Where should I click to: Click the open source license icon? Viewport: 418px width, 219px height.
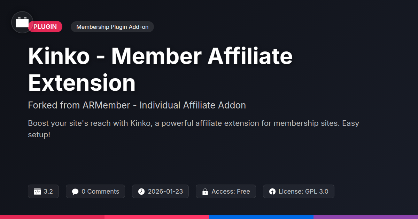272,192
